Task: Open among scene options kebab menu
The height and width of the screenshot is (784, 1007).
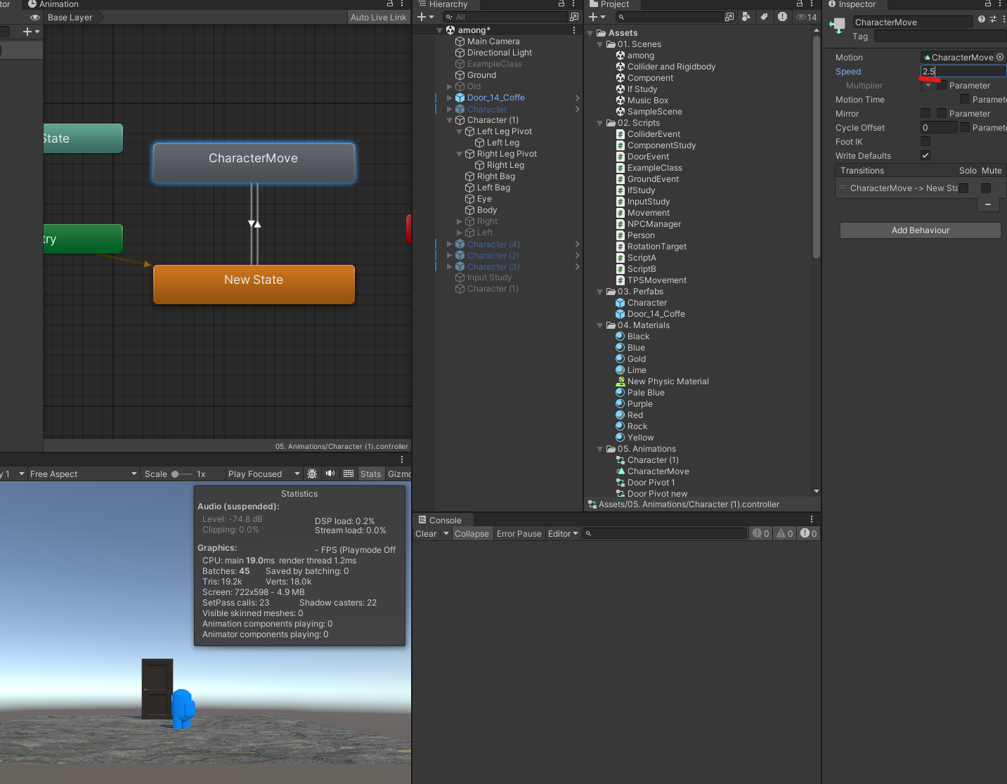Action: coord(574,30)
